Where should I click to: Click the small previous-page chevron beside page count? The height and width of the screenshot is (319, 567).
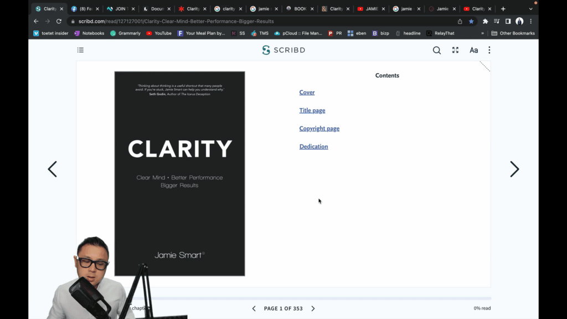tap(254, 308)
